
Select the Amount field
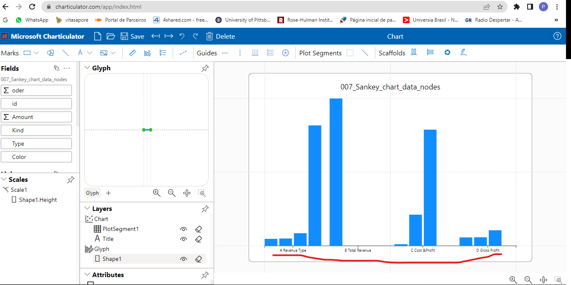[x=36, y=117]
